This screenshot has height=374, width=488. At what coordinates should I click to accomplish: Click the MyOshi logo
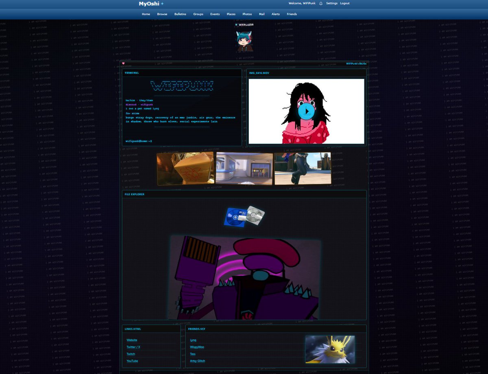pyautogui.click(x=149, y=4)
